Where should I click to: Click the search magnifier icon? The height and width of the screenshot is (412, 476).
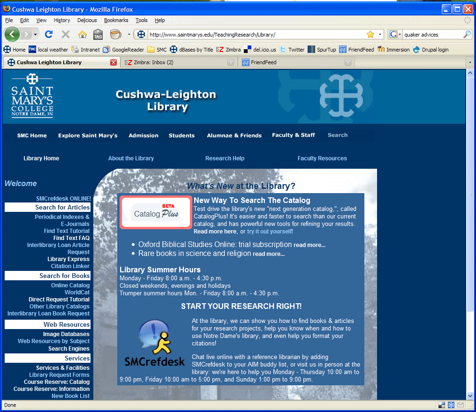pyautogui.click(x=467, y=34)
